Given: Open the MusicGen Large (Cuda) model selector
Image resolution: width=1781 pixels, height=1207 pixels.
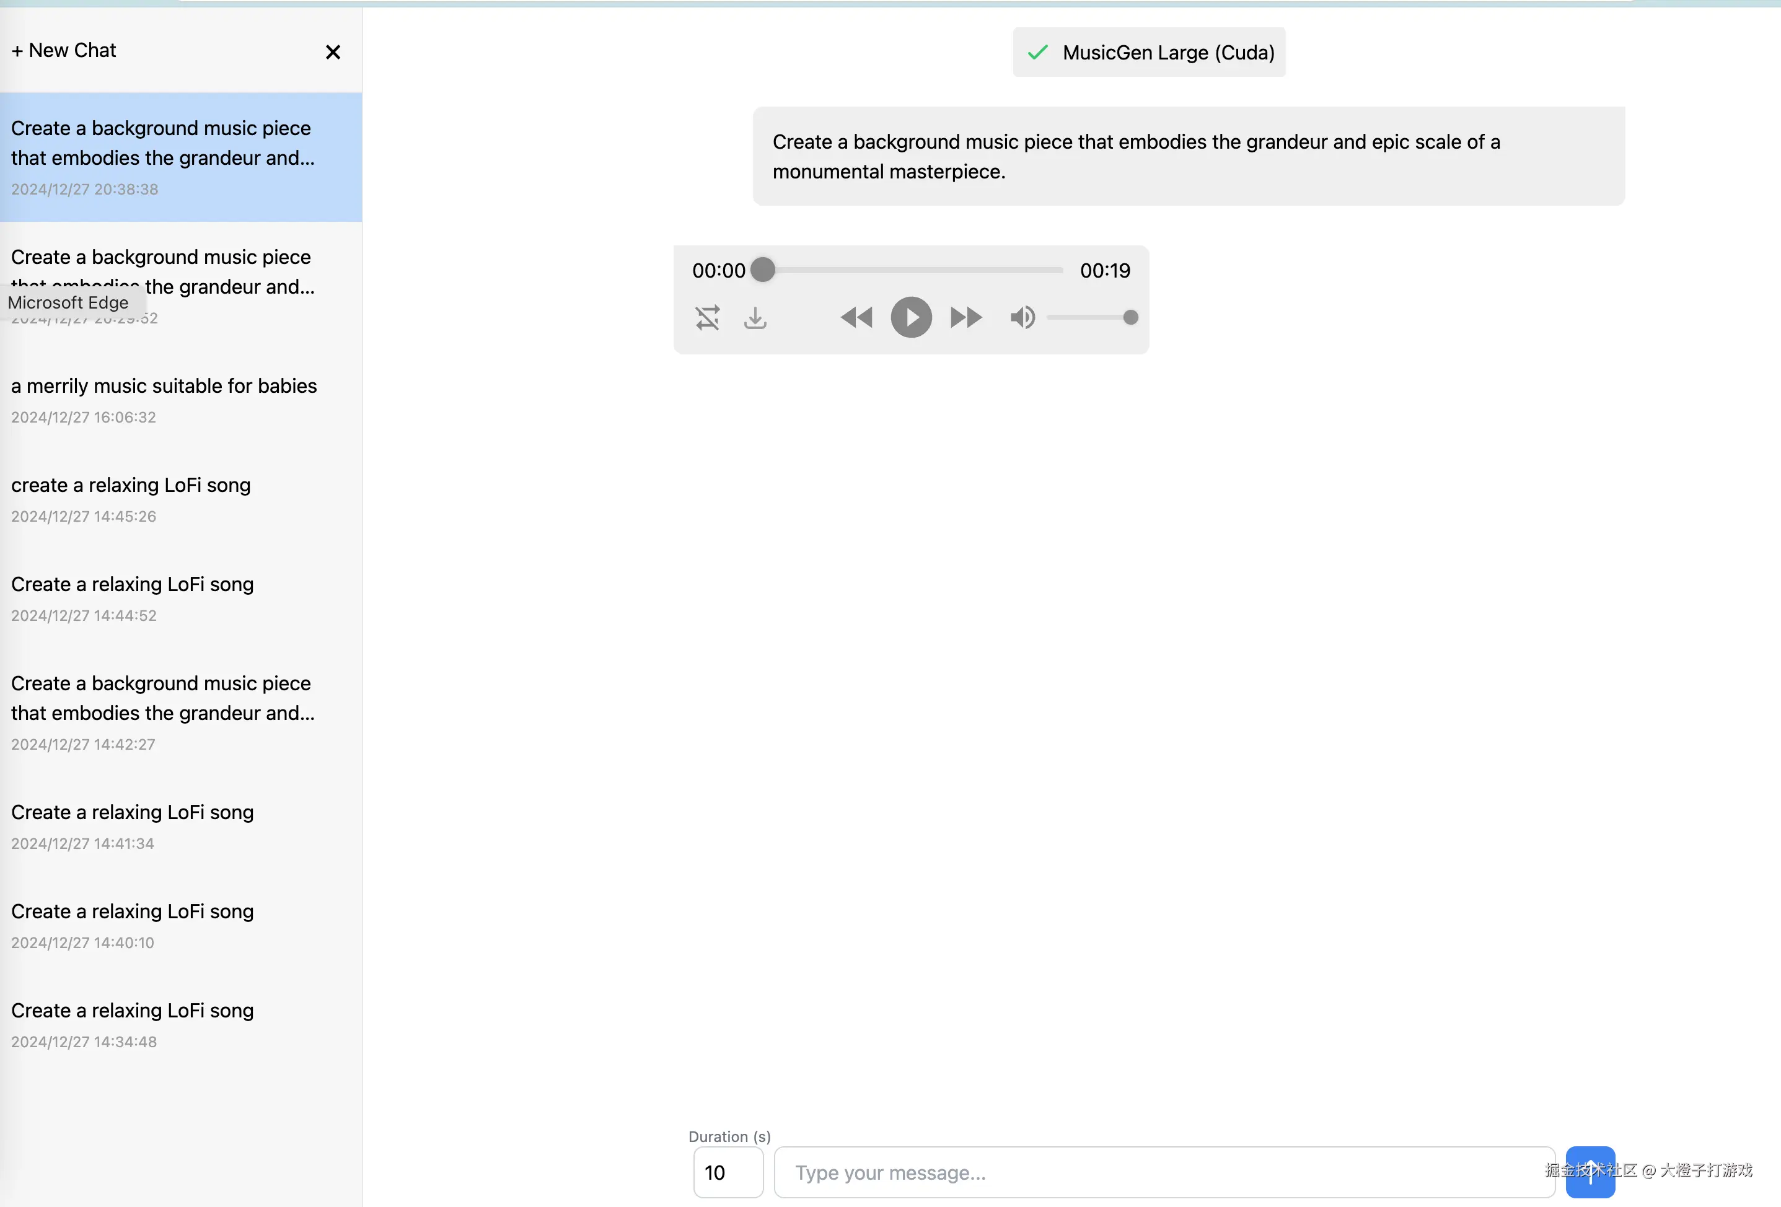Looking at the screenshot, I should 1149,52.
